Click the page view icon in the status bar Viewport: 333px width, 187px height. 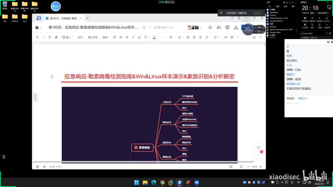(x=37, y=167)
